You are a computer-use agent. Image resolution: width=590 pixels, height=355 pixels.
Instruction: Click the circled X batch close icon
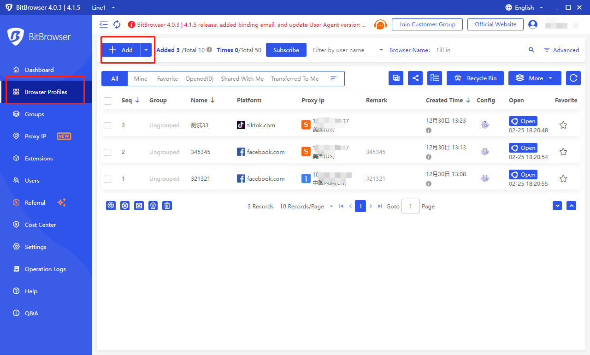(x=125, y=206)
